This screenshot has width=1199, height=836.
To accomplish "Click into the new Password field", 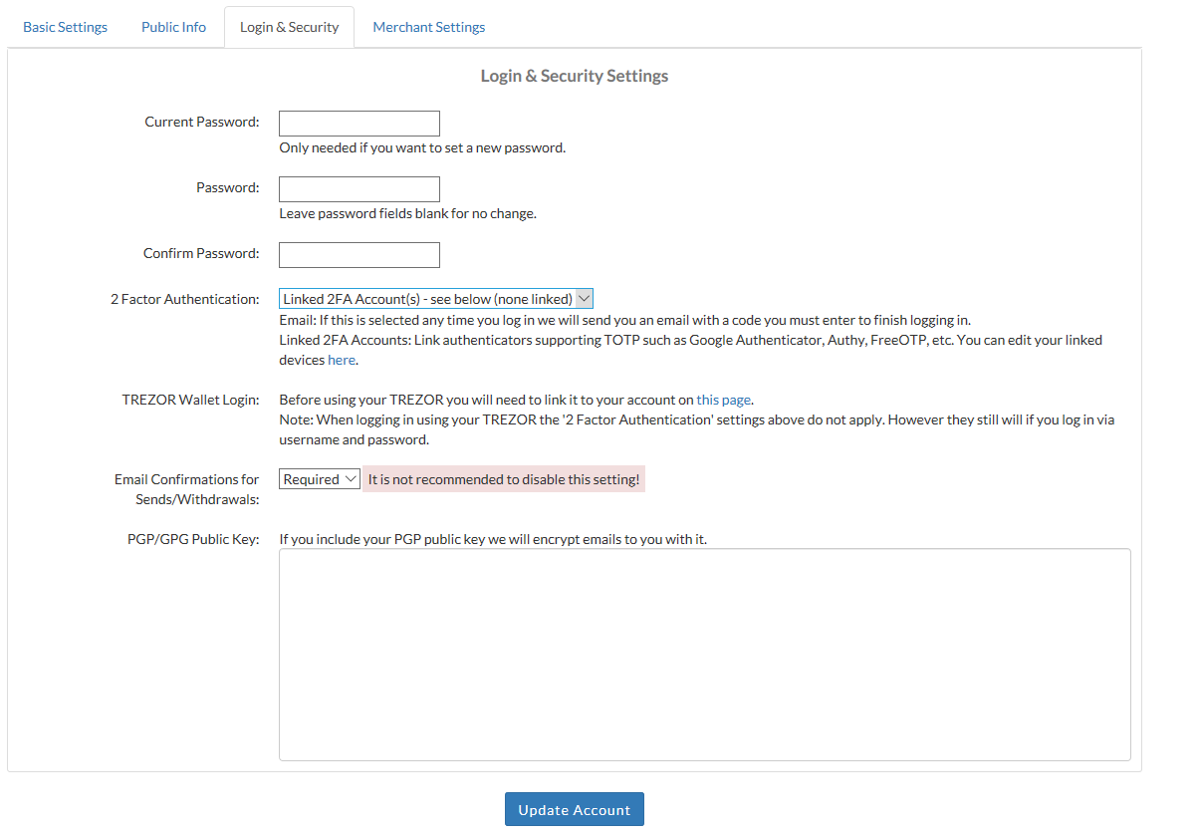I will (359, 189).
